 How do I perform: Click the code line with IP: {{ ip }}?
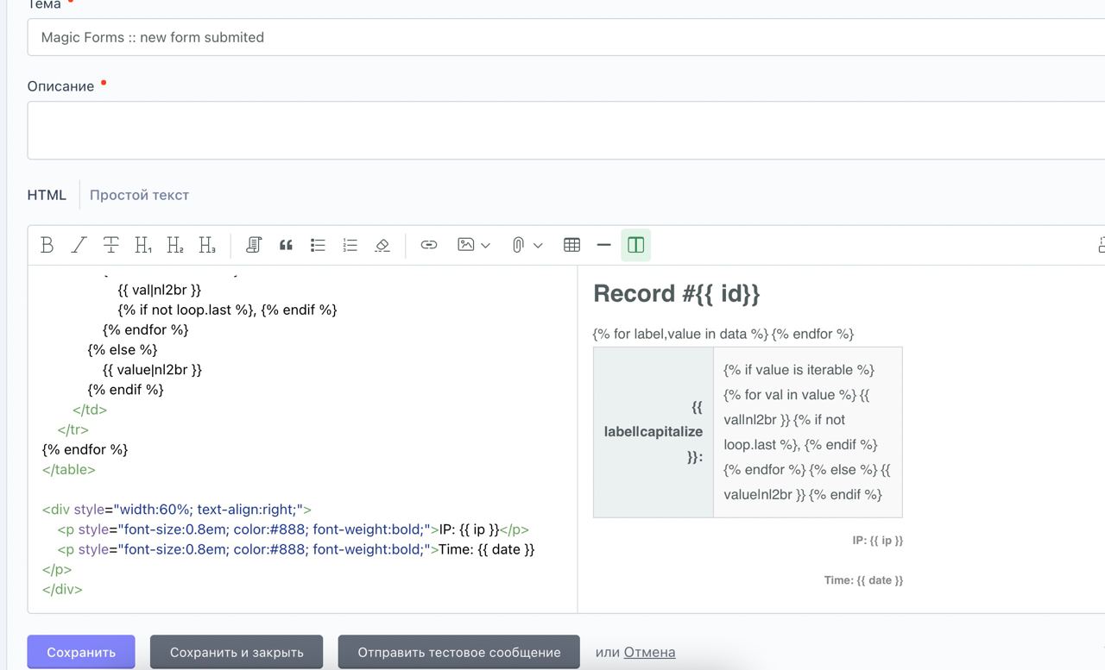[293, 529]
